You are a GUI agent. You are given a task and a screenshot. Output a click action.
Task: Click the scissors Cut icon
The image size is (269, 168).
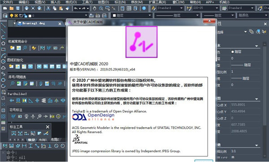pos(48,8)
